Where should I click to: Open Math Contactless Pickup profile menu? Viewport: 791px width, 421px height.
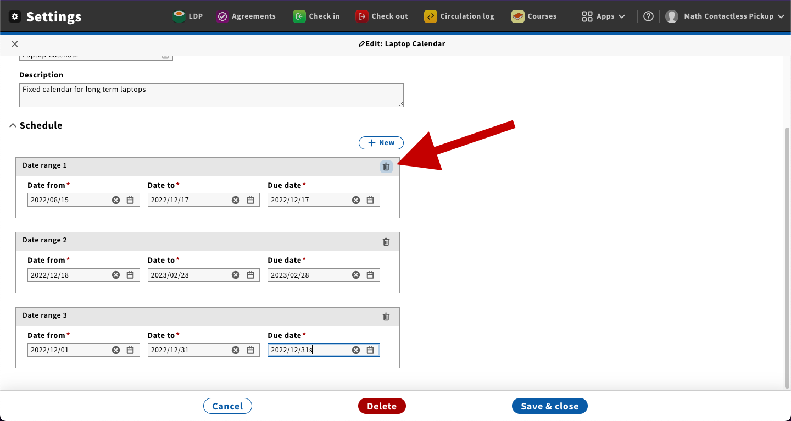point(725,16)
